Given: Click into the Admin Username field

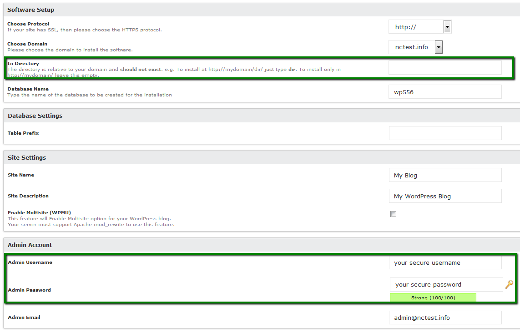Looking at the screenshot, I should click(444, 262).
